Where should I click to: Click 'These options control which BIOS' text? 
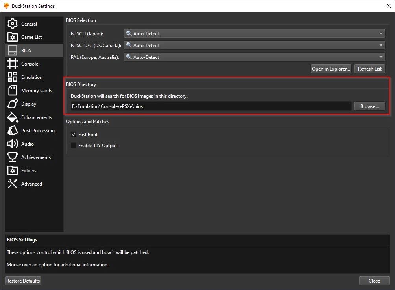pos(78,252)
